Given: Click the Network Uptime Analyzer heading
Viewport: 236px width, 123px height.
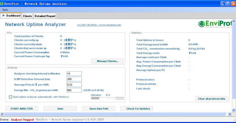Looking at the screenshot, I should (35, 25).
